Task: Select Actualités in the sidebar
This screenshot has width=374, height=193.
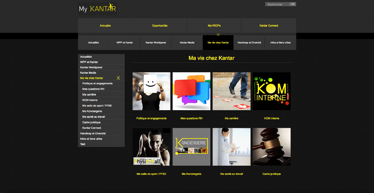Action: pos(102,57)
